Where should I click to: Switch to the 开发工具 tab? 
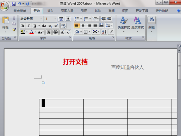(x=142, y=11)
